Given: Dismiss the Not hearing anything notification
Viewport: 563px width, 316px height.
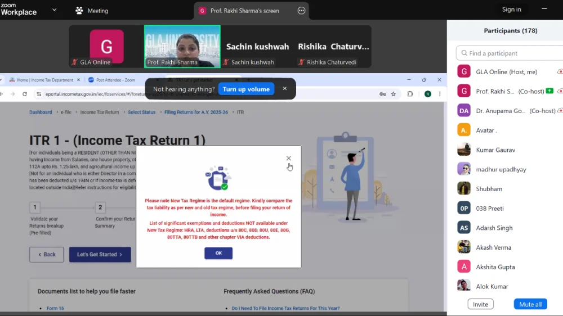Looking at the screenshot, I should (x=284, y=89).
